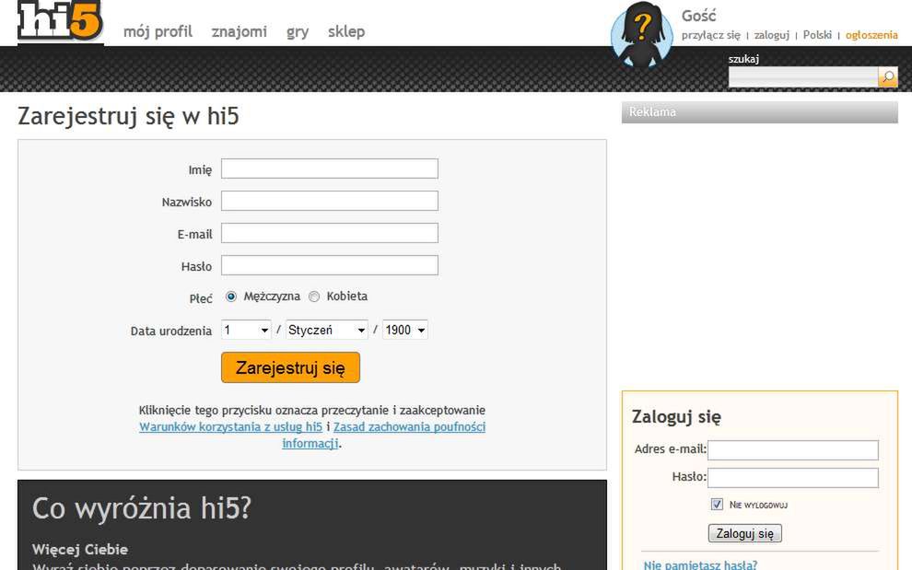Click the Co wyróżnia hi5? heading
The width and height of the screenshot is (912, 570).
[x=141, y=508]
